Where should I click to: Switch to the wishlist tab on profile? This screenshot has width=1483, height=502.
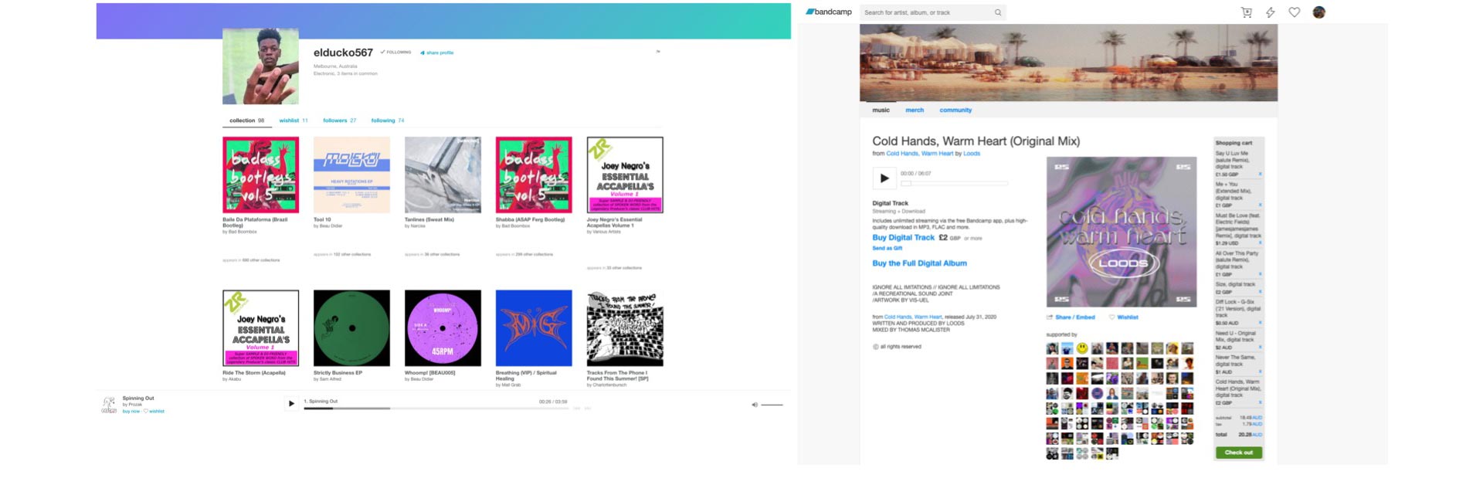(293, 120)
